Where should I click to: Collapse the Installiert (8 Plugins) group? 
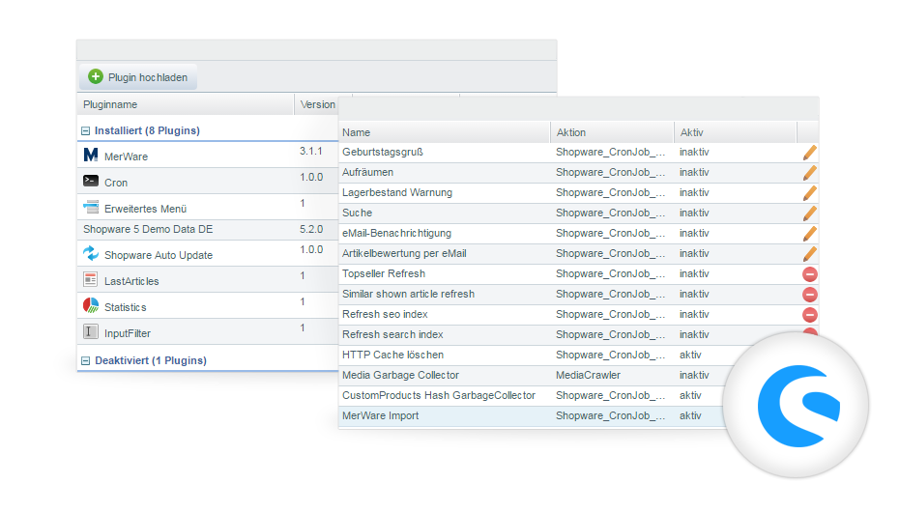[85, 131]
